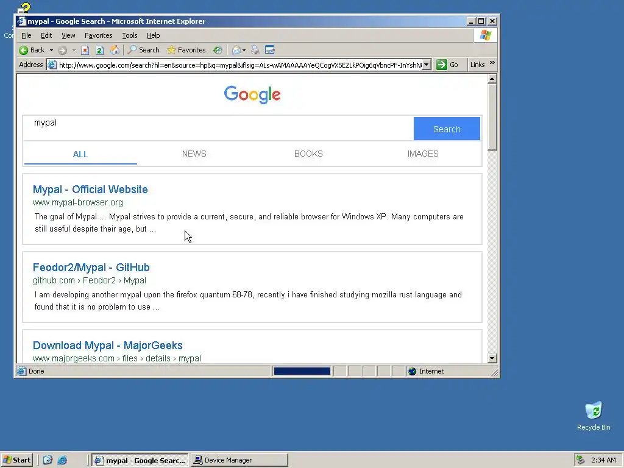
Task: Expand the Links toolbar chevron
Action: tap(492, 63)
